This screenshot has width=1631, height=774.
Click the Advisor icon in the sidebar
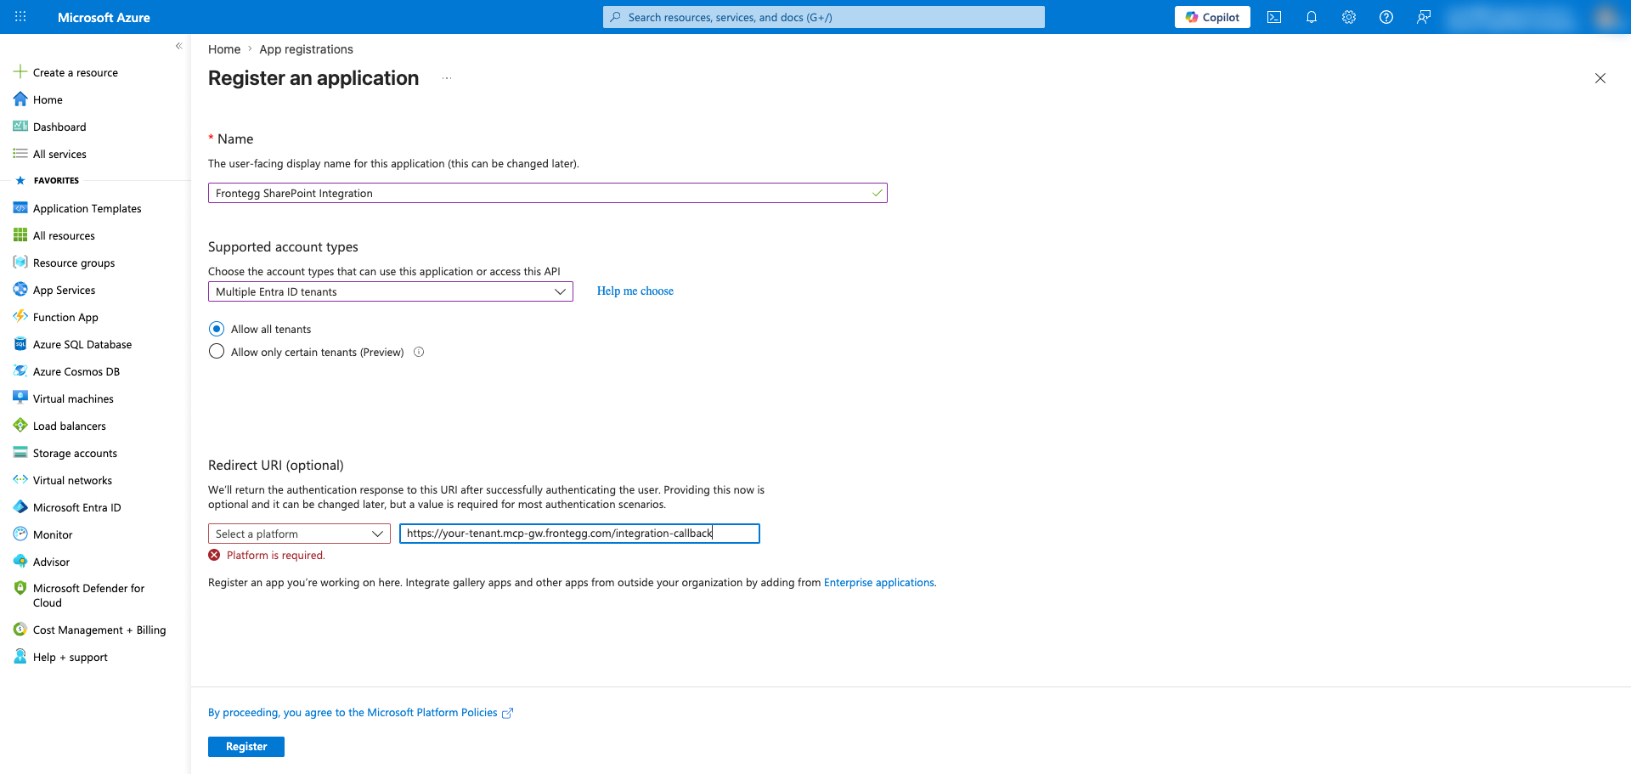click(x=20, y=562)
